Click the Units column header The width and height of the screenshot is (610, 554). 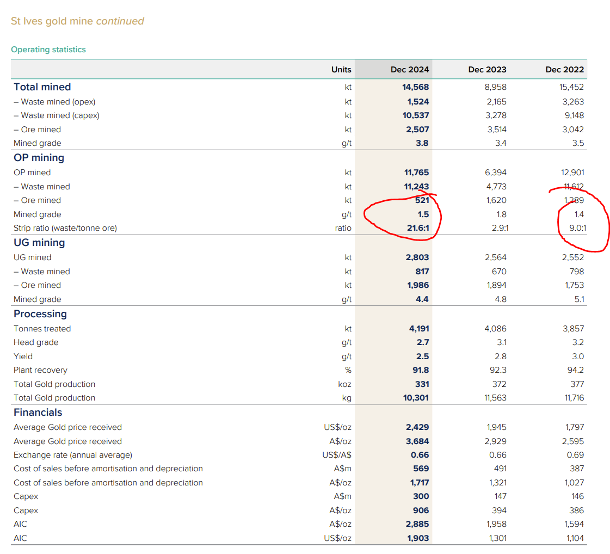tap(341, 69)
